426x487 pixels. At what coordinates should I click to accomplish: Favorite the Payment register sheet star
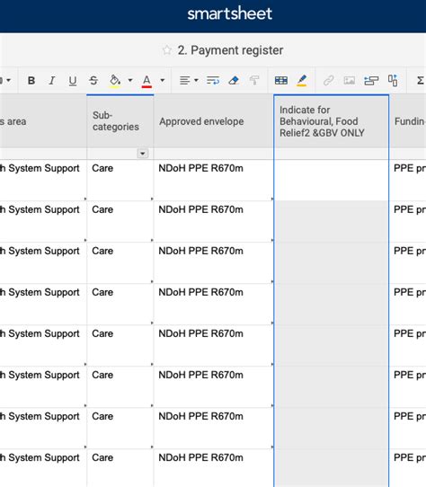[x=167, y=50]
